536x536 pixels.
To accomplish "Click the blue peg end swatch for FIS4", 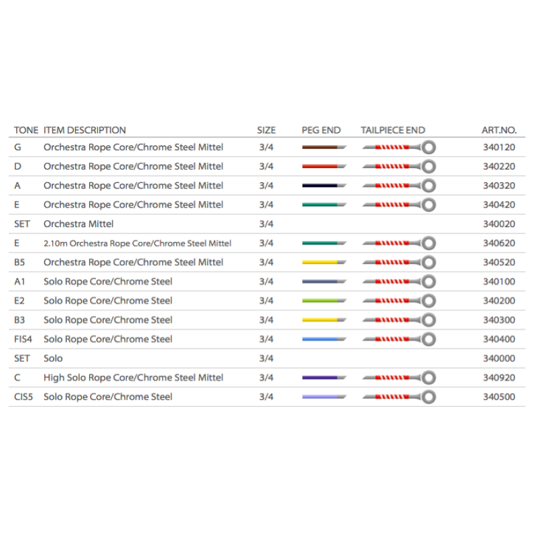I will click(x=324, y=339).
